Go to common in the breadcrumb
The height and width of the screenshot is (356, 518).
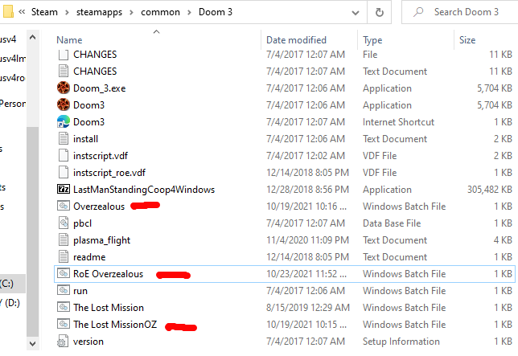click(x=160, y=12)
